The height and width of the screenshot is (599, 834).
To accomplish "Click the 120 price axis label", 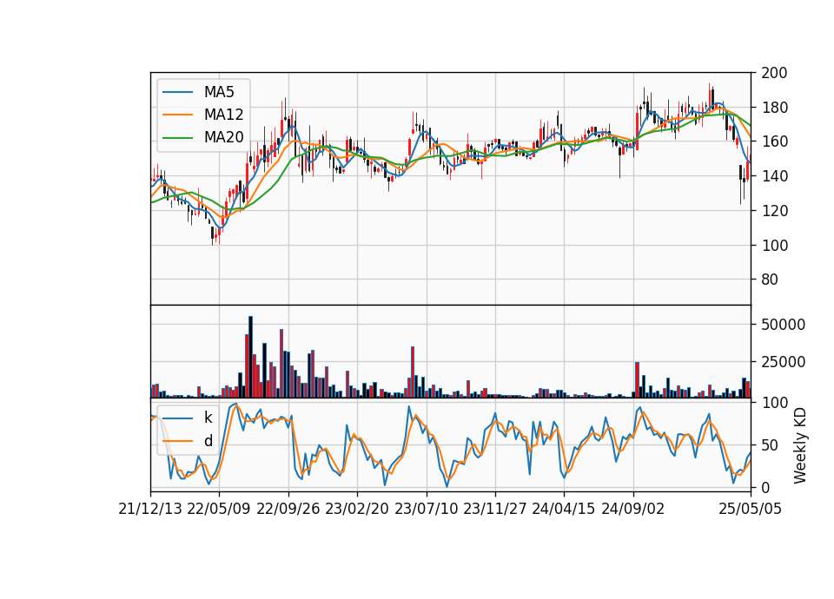I will coord(773,211).
